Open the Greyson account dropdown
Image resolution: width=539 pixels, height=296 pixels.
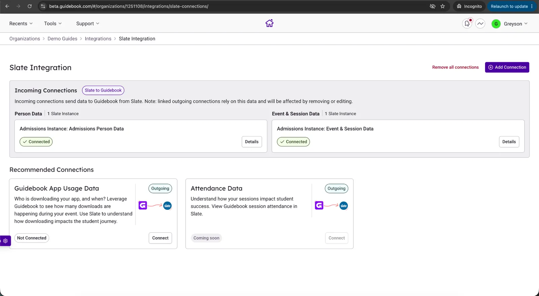point(516,24)
